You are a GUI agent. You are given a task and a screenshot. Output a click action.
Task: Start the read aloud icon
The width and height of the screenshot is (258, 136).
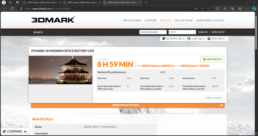click(202, 9)
